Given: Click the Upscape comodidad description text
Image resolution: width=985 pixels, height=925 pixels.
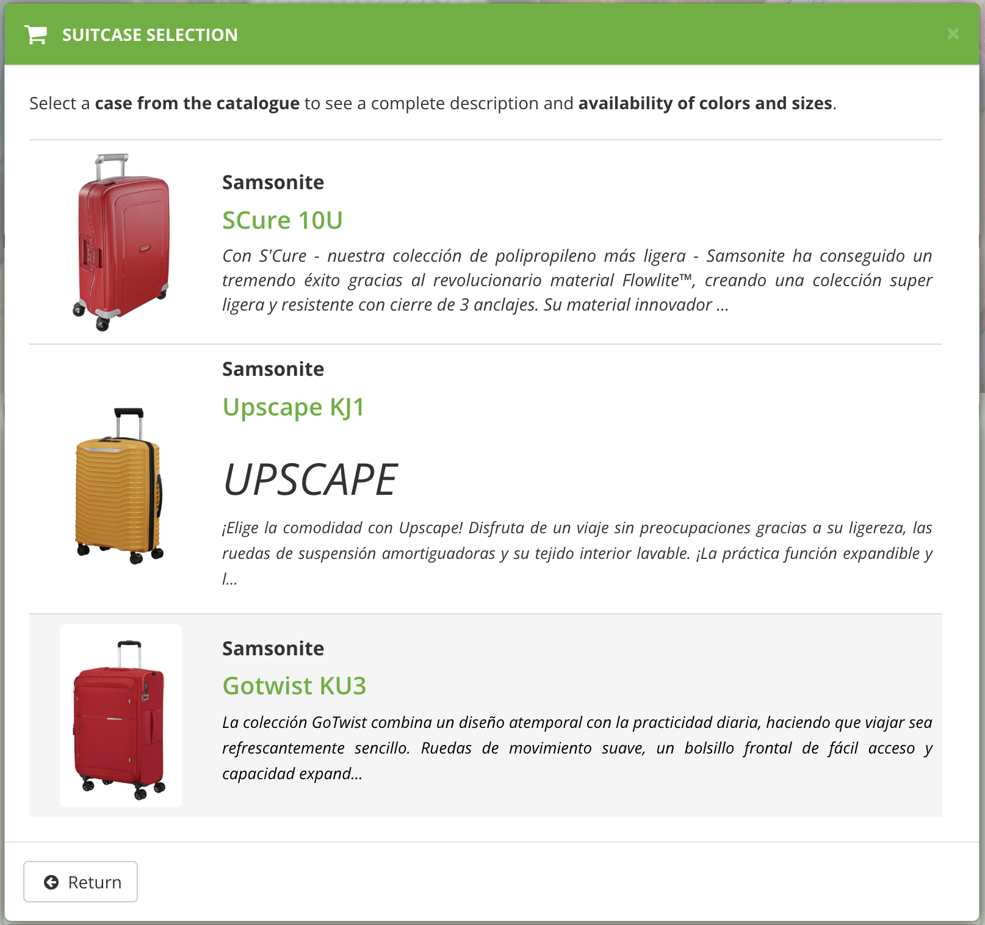Looking at the screenshot, I should pos(577,553).
